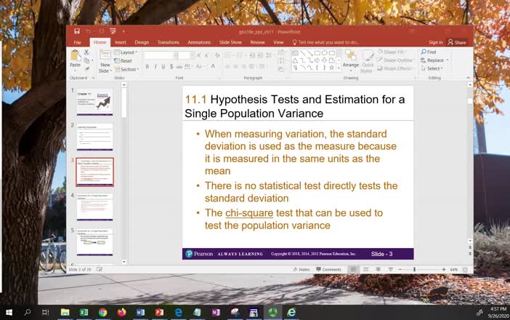This screenshot has width=510, height=320.
Task: Adjust the zoom slider in status bar
Action: click(x=414, y=269)
